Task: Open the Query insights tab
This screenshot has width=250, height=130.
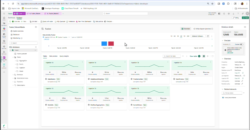Action: (64, 56)
